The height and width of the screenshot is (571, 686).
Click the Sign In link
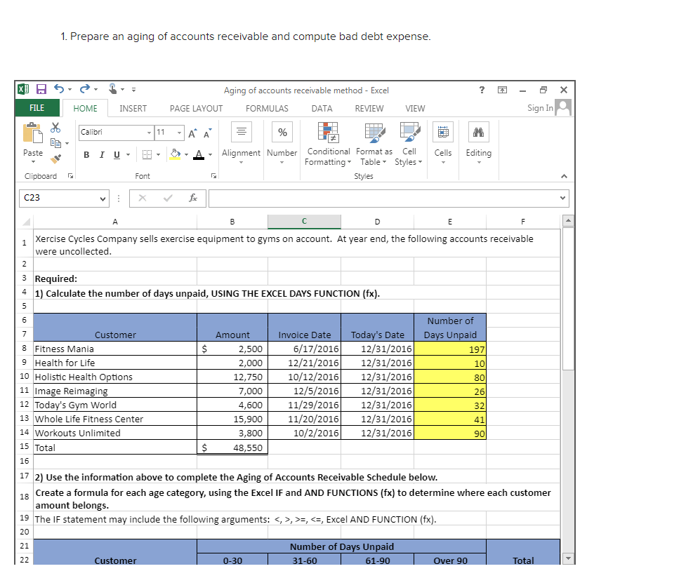[541, 108]
